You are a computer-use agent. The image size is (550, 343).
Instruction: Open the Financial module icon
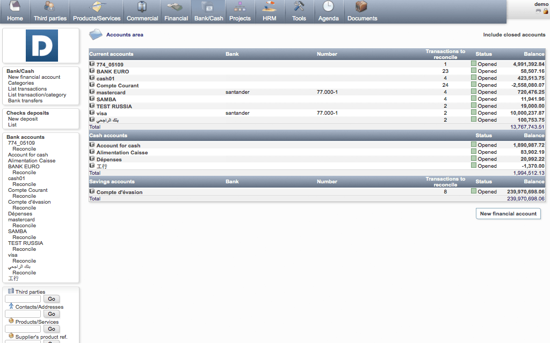(176, 7)
